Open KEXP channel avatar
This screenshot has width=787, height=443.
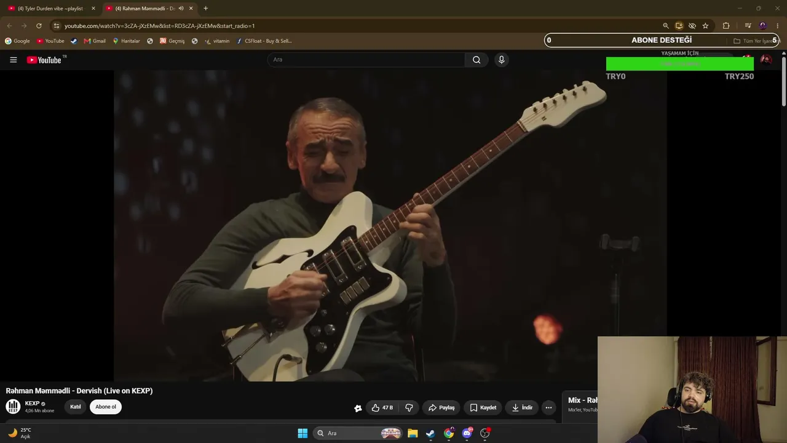(13, 407)
